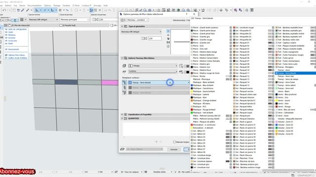The height and width of the screenshot is (177, 316).
Task: Click the second surface override icon
Action: click(124, 88)
